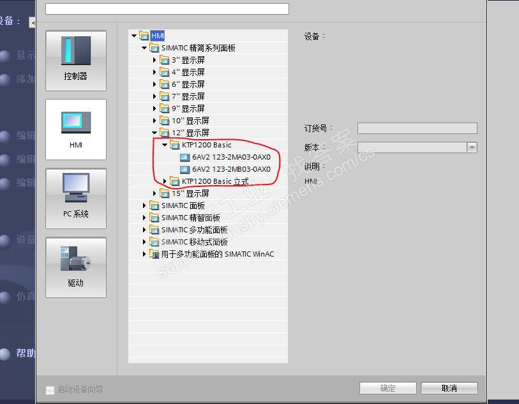
Task: Collapse the SIMATIC 精简系列面板 node
Action: coord(144,48)
